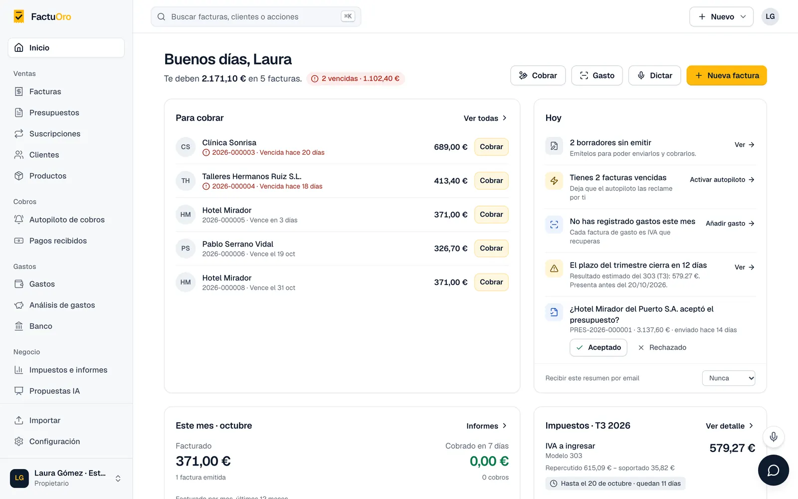This screenshot has width=798, height=499.
Task: Open the Autopiloto de cobros sidebar item
Action: 66,220
